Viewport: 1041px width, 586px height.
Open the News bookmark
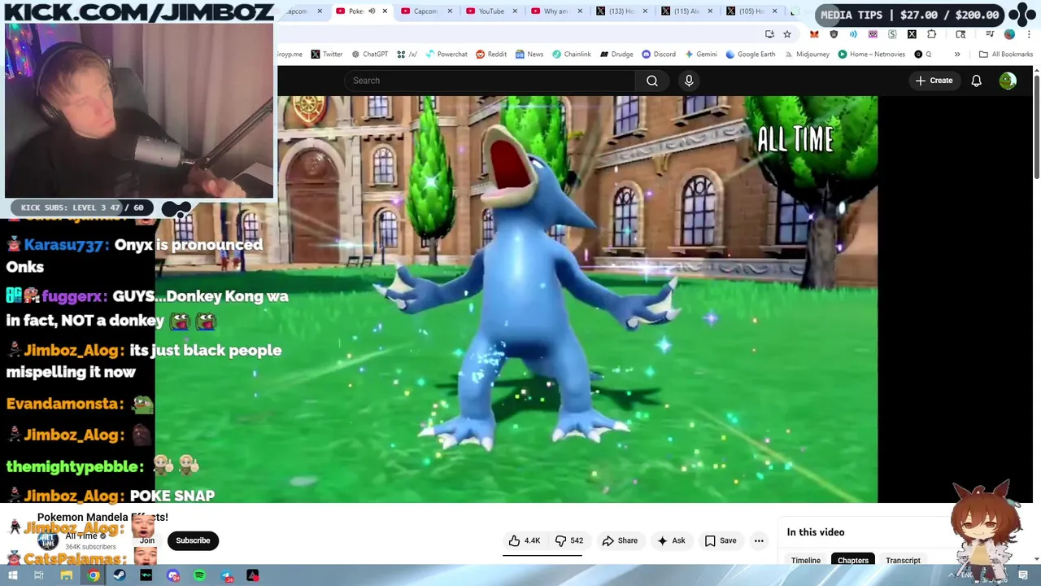tap(529, 55)
